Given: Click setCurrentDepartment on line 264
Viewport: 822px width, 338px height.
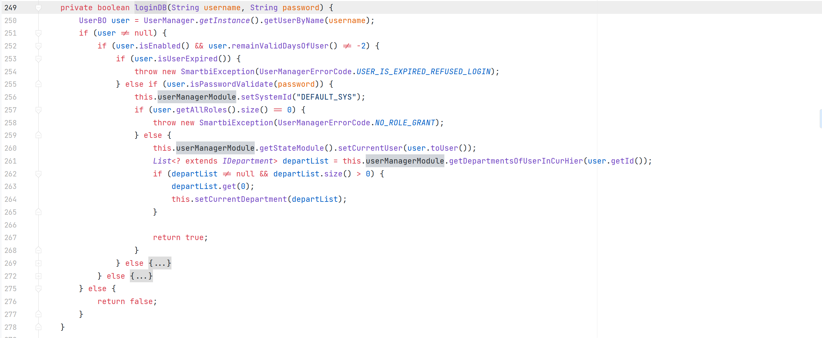Looking at the screenshot, I should tap(241, 199).
